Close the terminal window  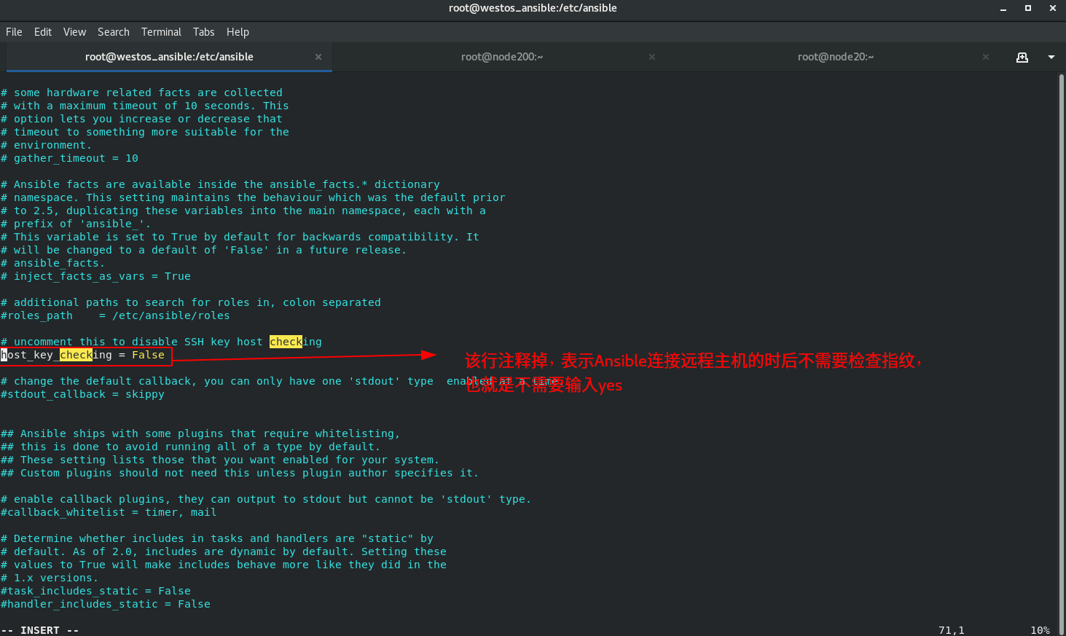(x=1053, y=8)
